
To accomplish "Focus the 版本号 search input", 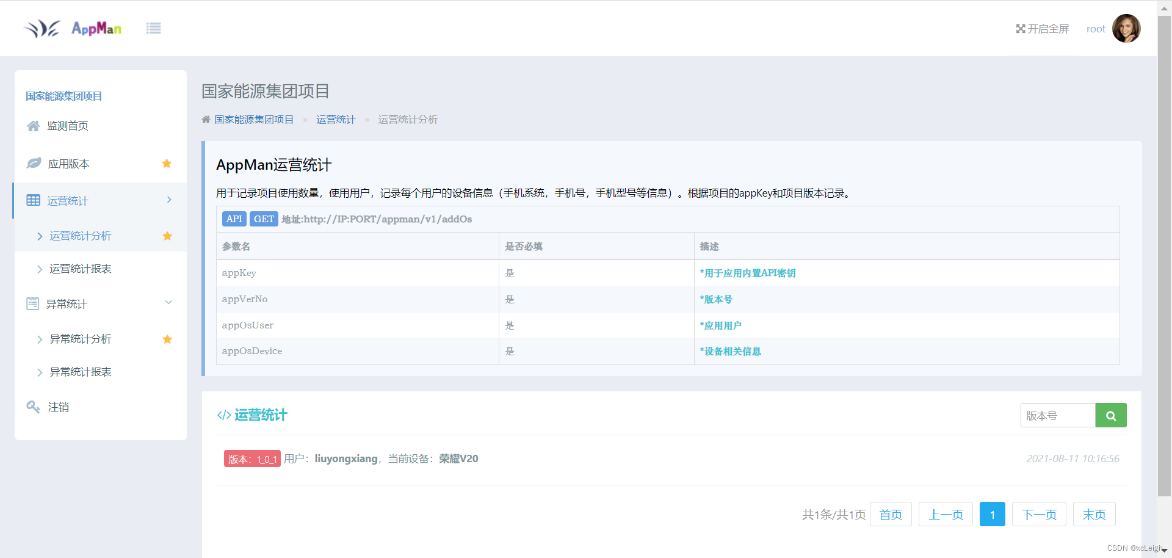I will 1058,415.
